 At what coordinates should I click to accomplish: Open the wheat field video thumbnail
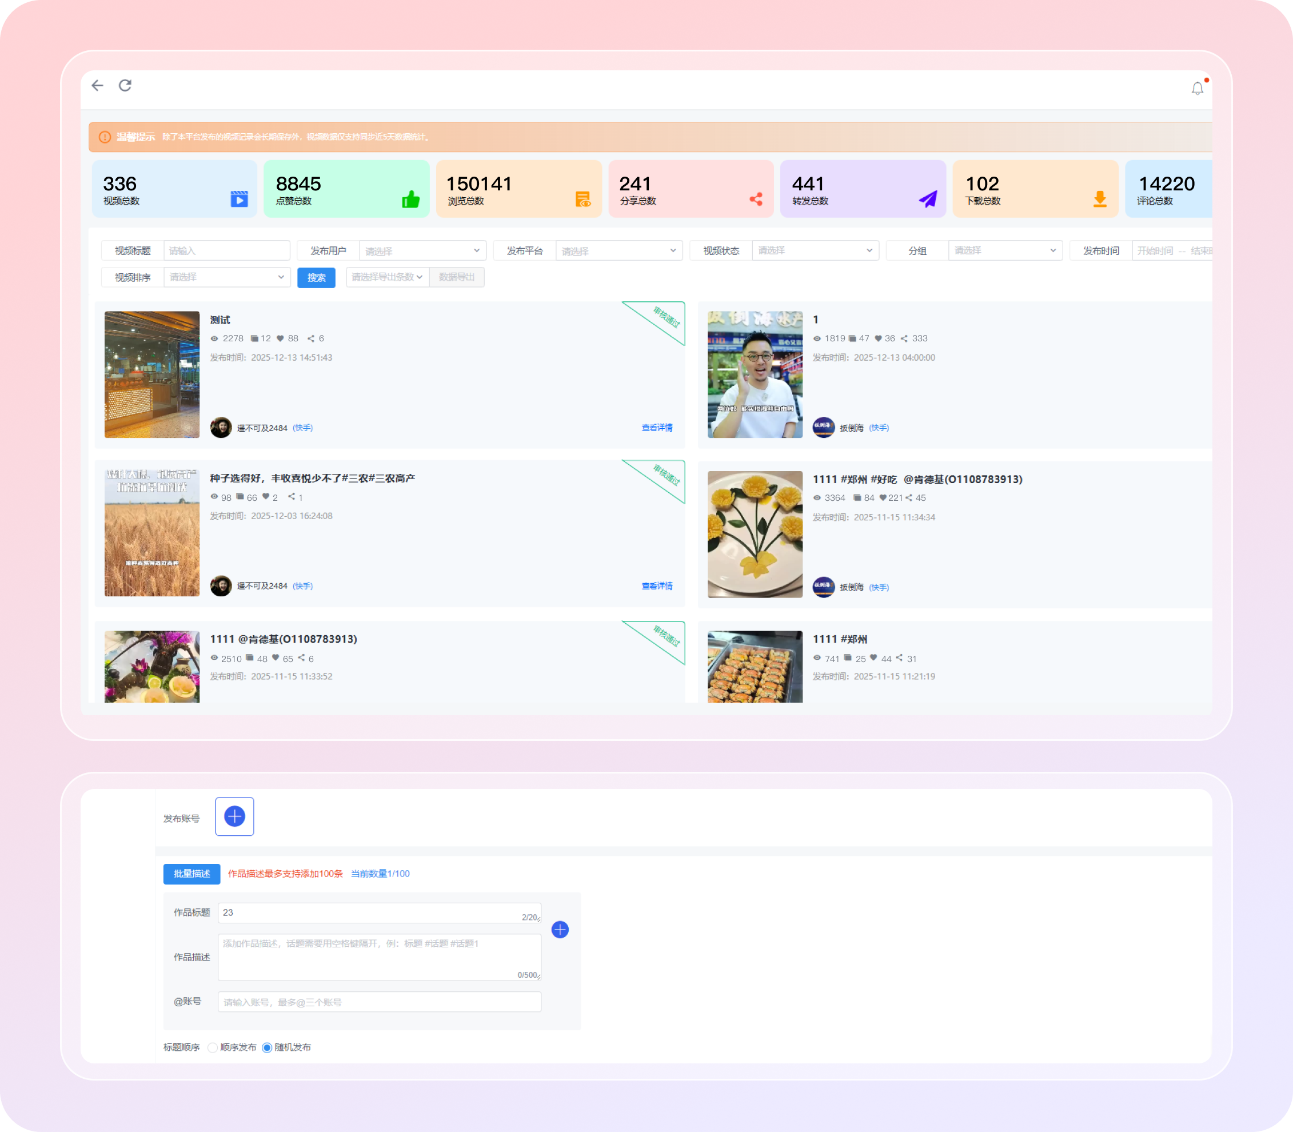click(x=151, y=533)
